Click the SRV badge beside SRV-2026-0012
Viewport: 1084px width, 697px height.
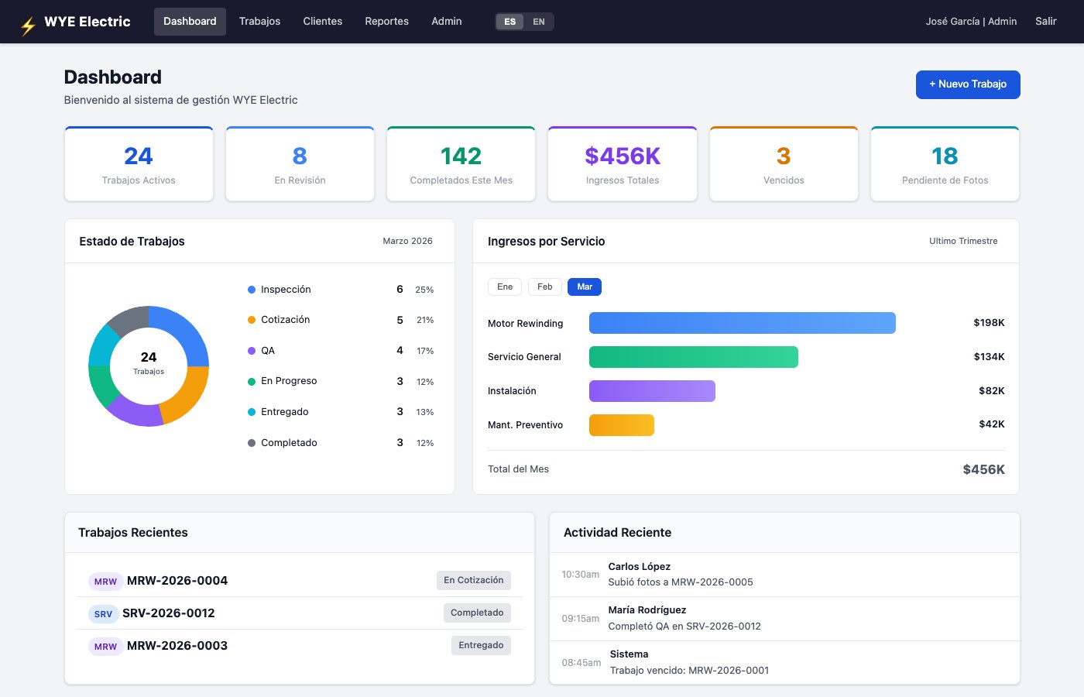point(103,614)
